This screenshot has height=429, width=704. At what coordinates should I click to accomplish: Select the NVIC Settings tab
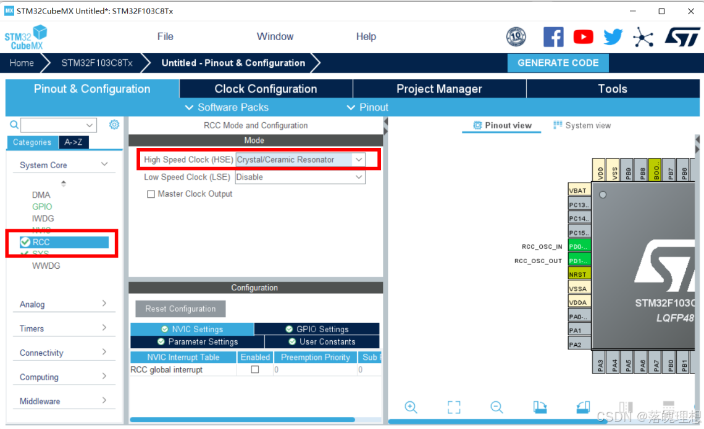click(x=192, y=329)
